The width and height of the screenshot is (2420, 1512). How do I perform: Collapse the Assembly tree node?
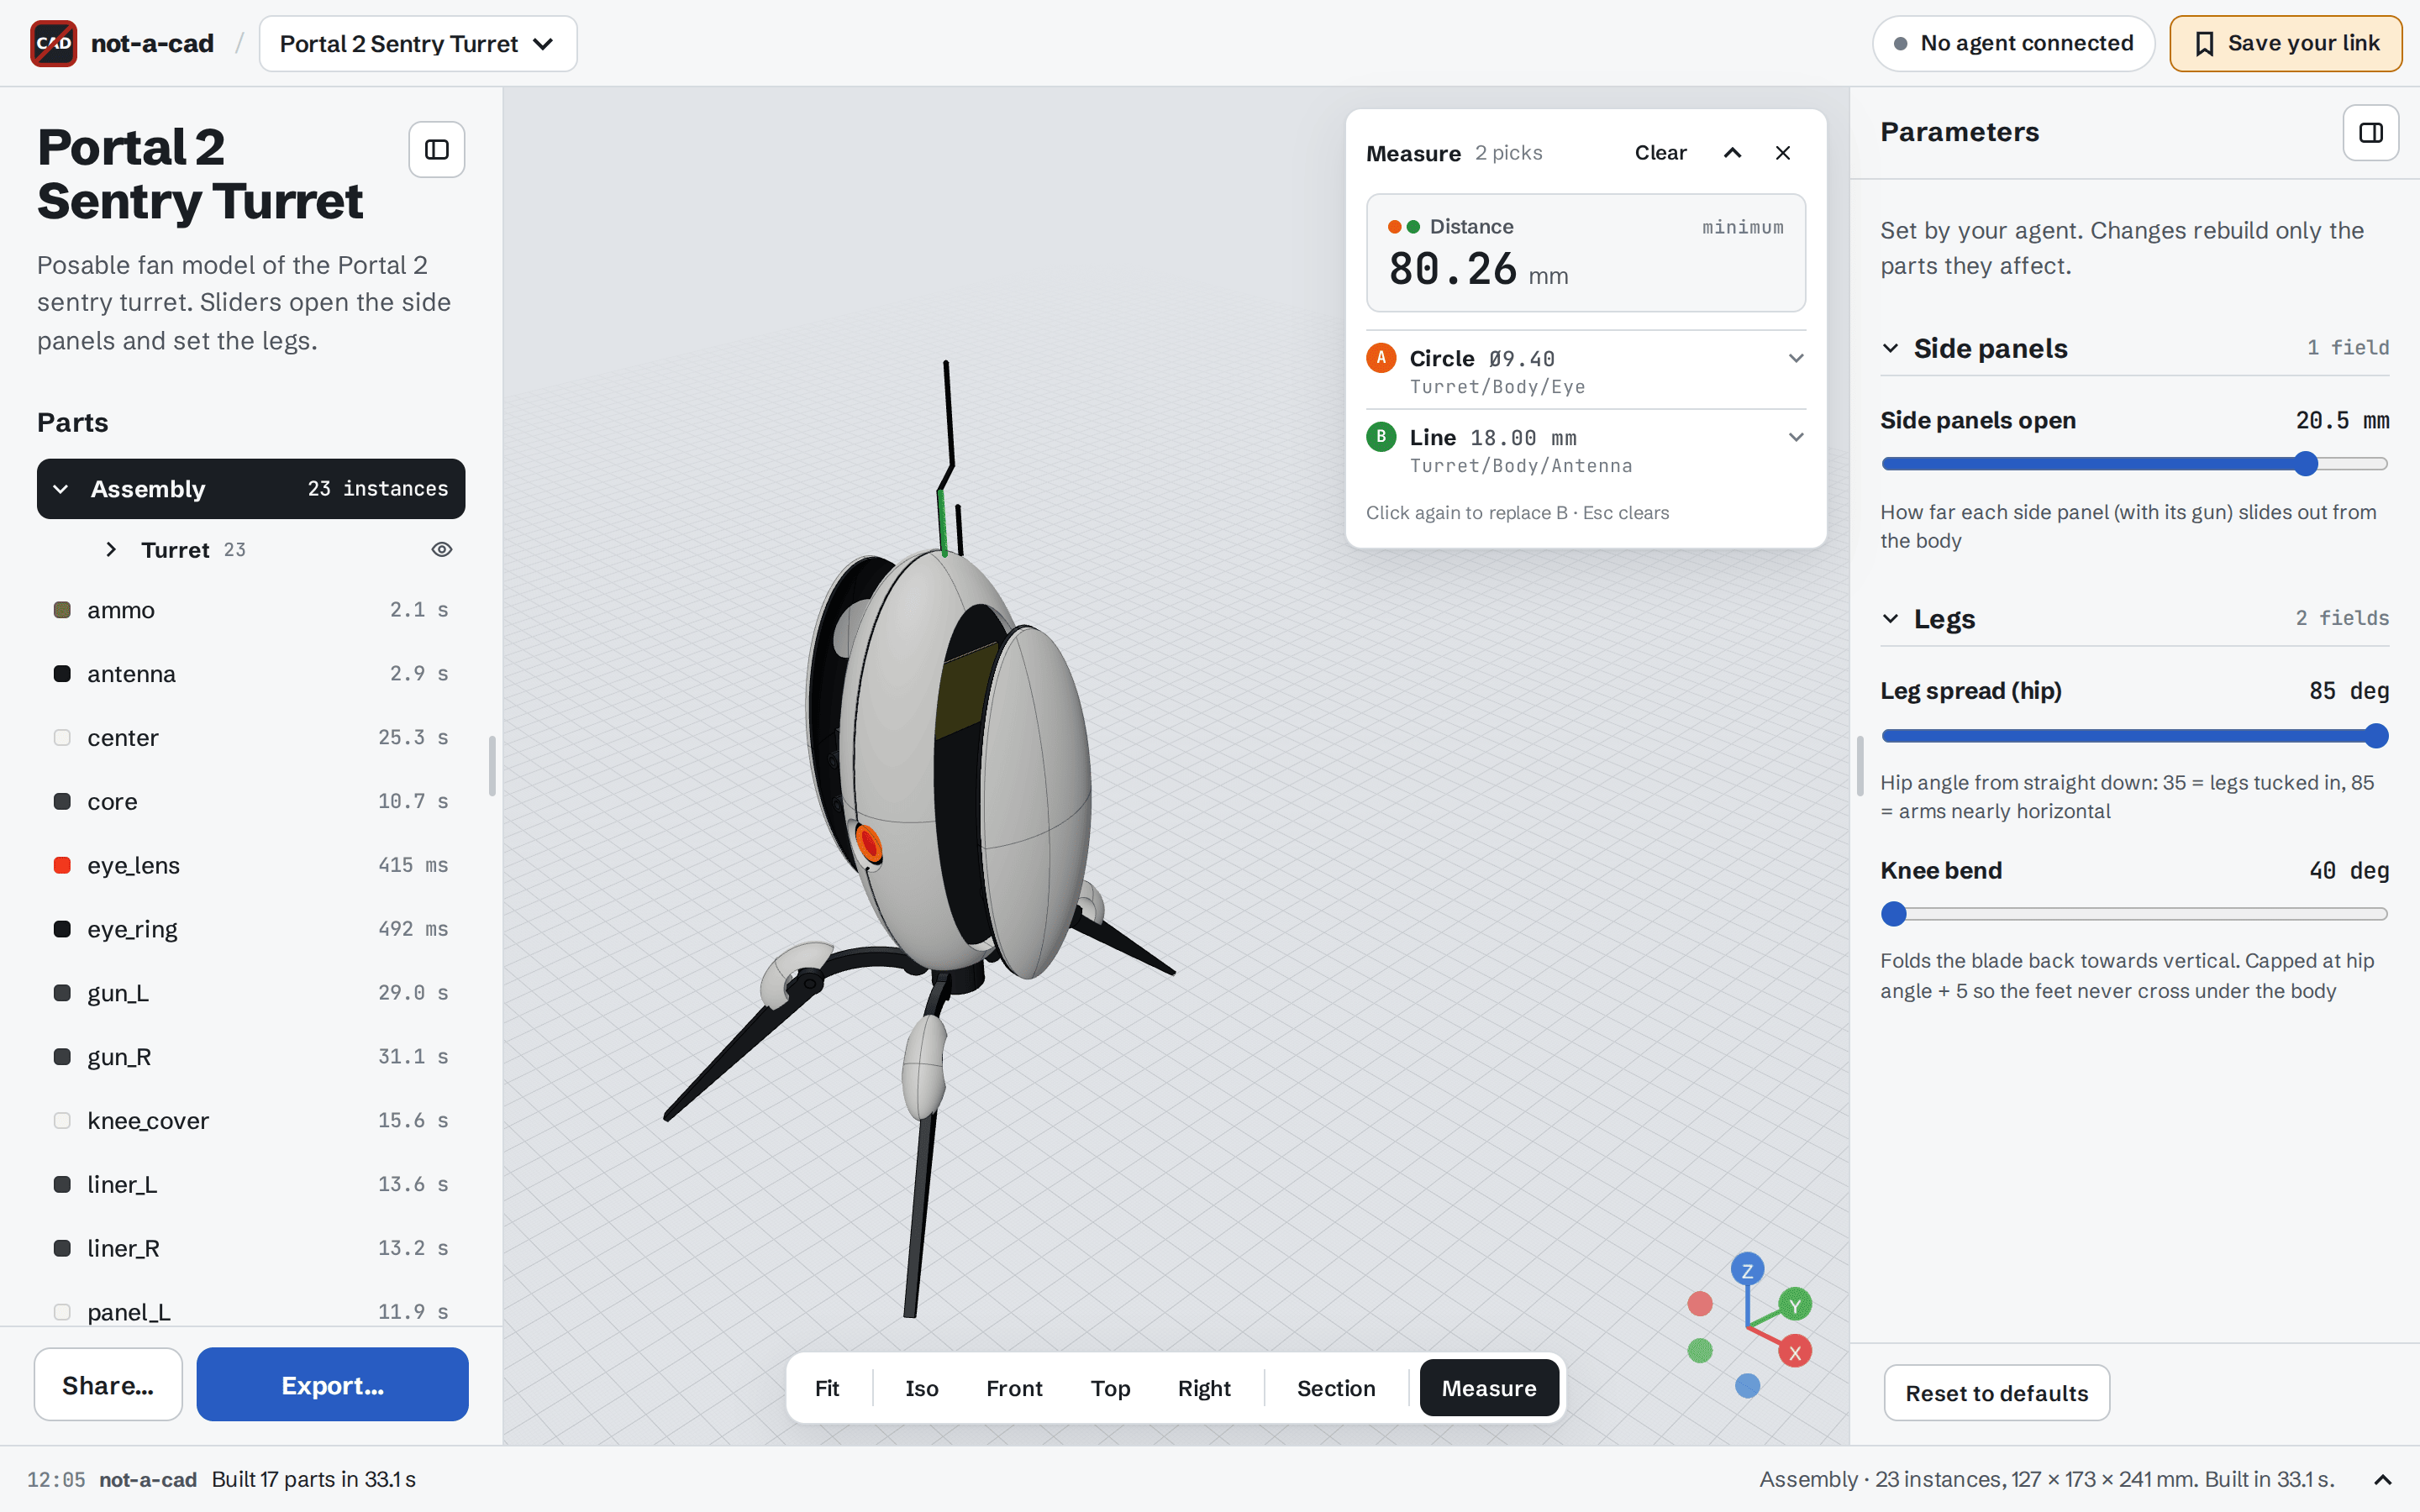[61, 489]
